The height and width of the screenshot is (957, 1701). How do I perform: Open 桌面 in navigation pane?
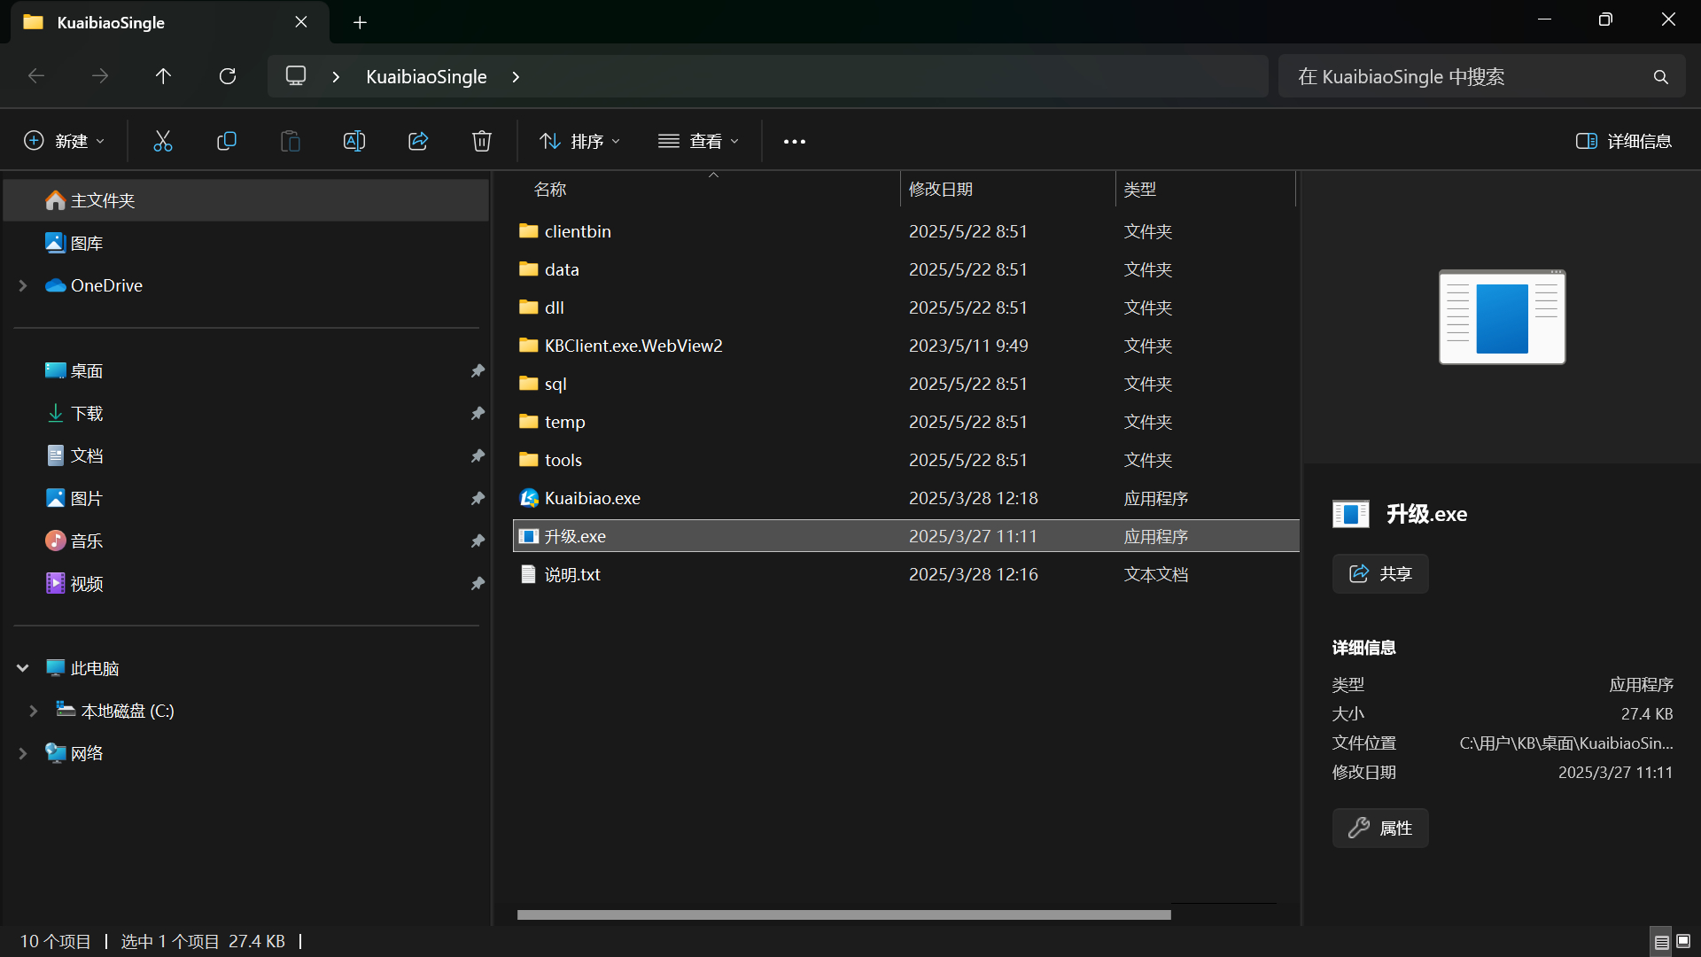(246, 370)
